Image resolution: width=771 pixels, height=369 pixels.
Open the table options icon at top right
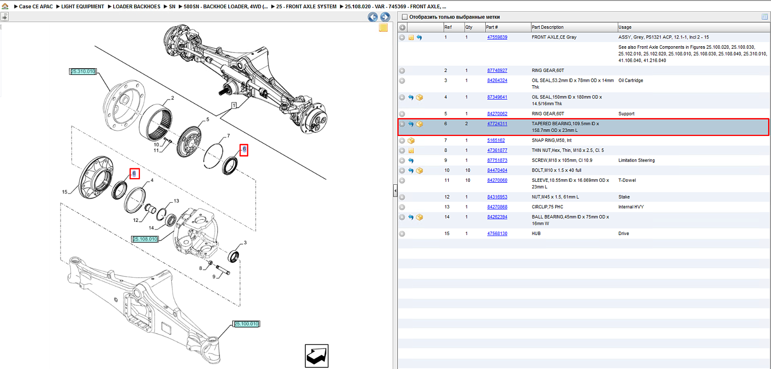point(765,17)
